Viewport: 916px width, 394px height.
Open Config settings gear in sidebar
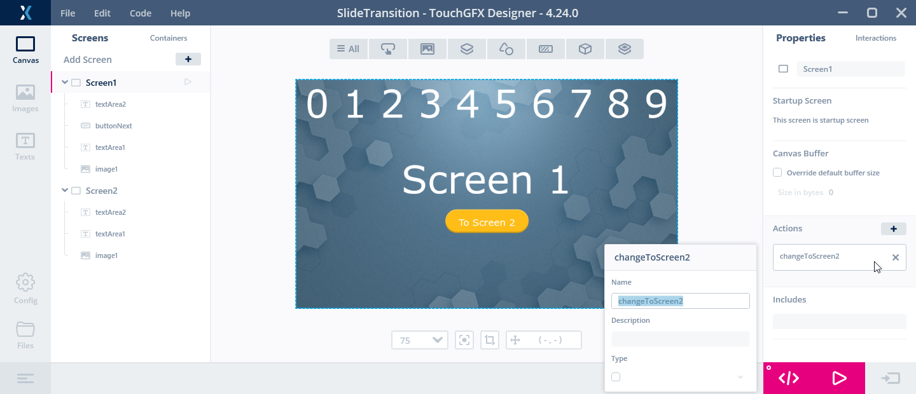coord(25,289)
